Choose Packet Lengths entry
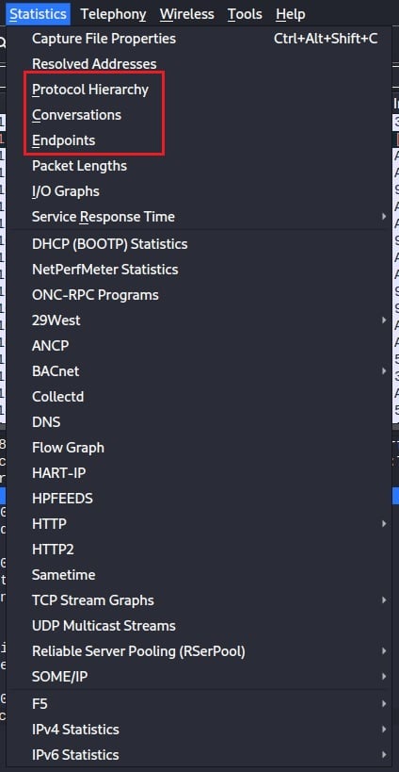The image size is (399, 772). pos(199,166)
